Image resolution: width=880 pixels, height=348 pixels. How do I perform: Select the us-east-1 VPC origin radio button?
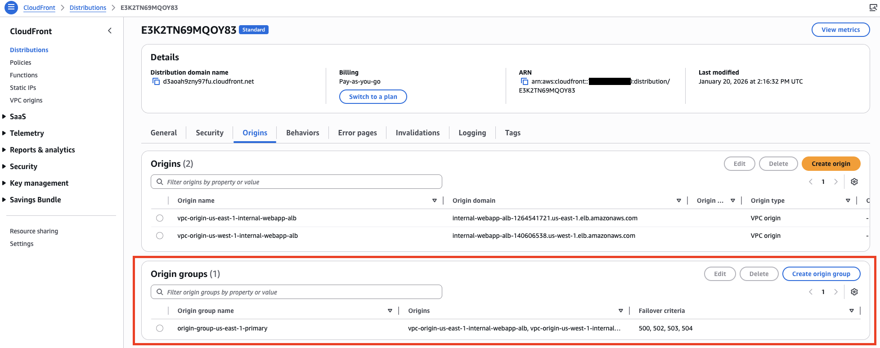[160, 218]
